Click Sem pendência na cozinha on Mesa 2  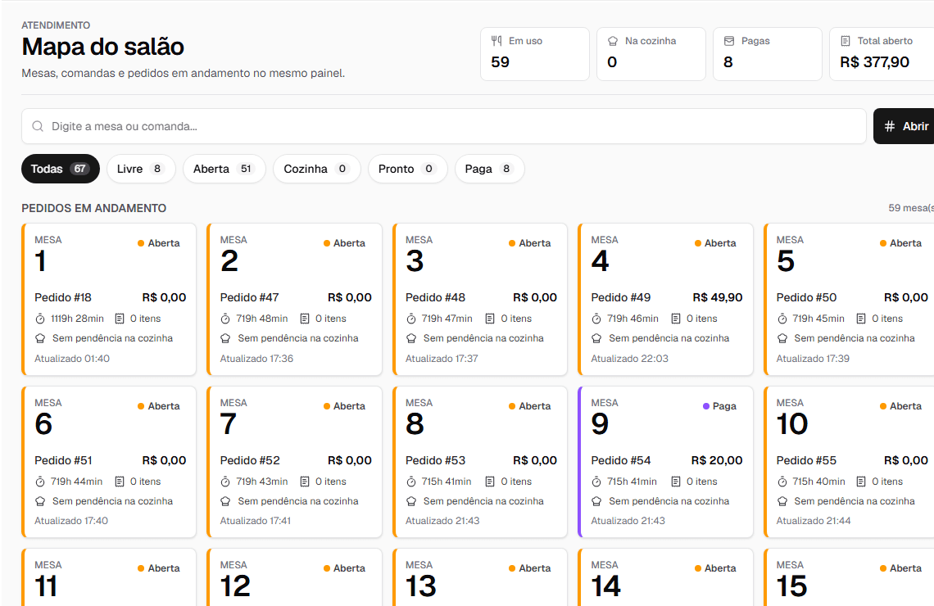[x=298, y=338]
